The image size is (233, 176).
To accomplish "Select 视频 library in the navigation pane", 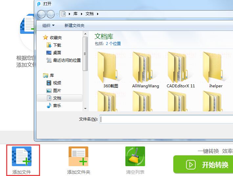I will pos(57,83).
